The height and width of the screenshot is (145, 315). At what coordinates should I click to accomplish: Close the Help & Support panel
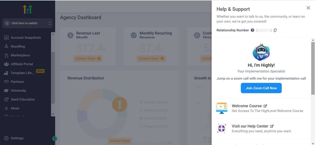click(x=308, y=8)
